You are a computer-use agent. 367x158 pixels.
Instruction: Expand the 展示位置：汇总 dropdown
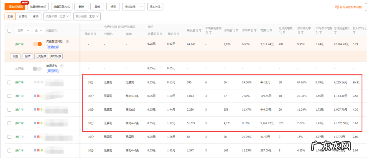point(87,16)
